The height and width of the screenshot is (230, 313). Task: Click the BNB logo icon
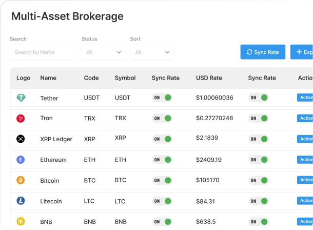(x=21, y=221)
